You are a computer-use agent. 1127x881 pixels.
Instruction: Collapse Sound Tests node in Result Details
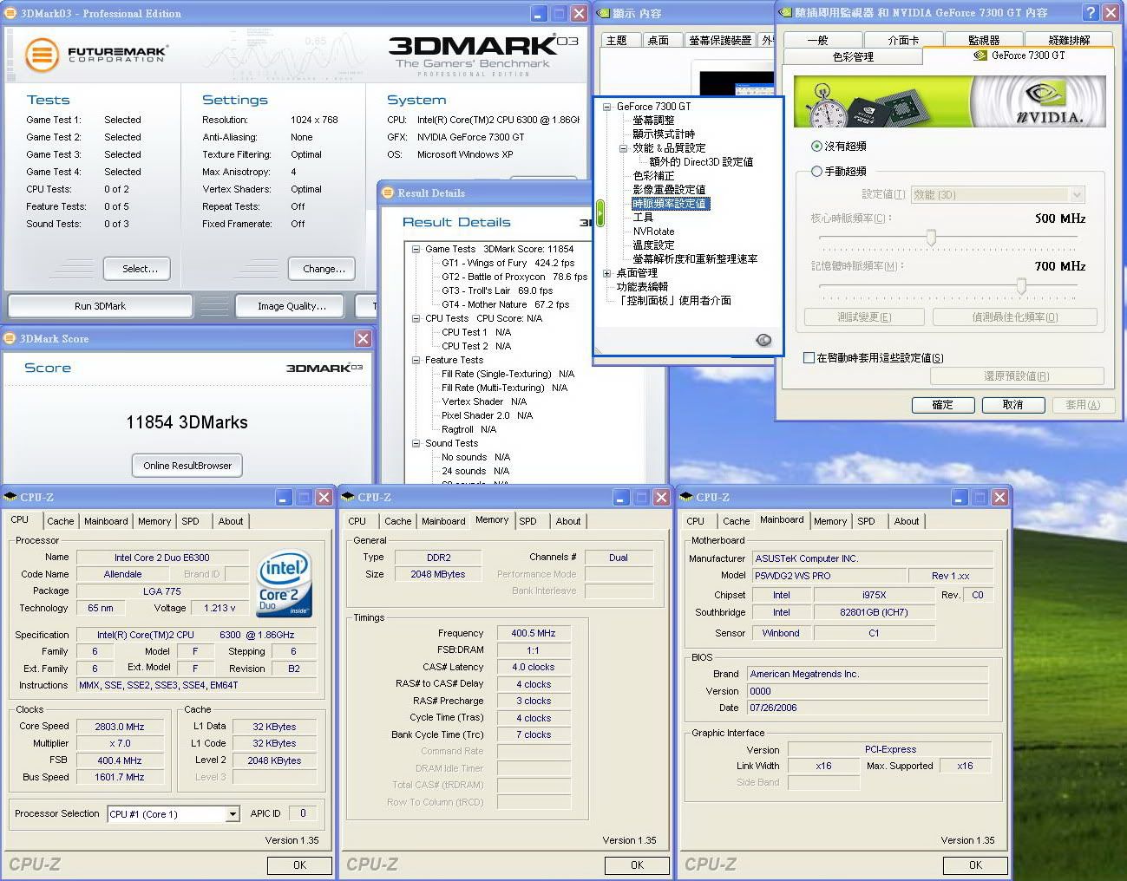(x=416, y=443)
